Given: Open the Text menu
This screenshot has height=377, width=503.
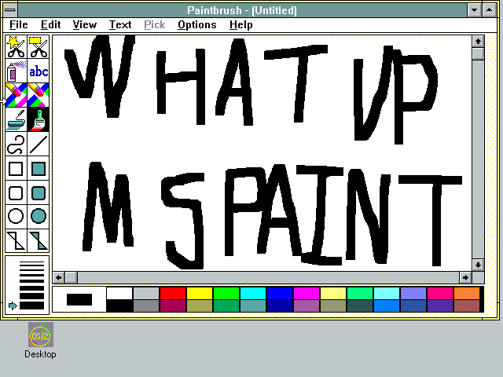Looking at the screenshot, I should (x=120, y=24).
